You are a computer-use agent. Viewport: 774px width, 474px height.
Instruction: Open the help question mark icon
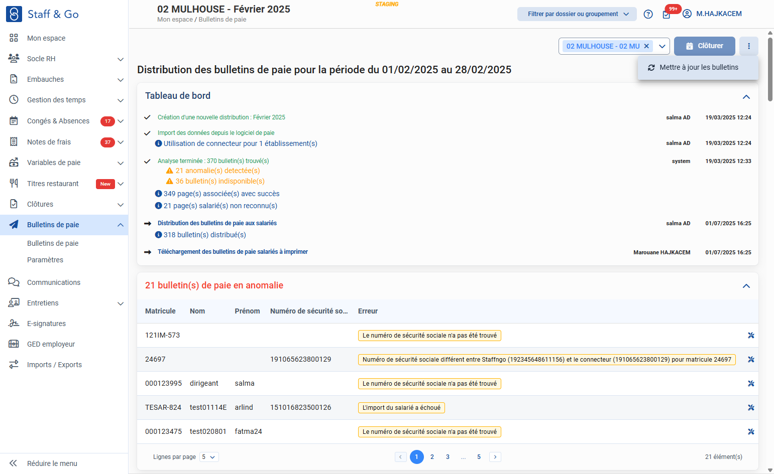click(x=648, y=14)
